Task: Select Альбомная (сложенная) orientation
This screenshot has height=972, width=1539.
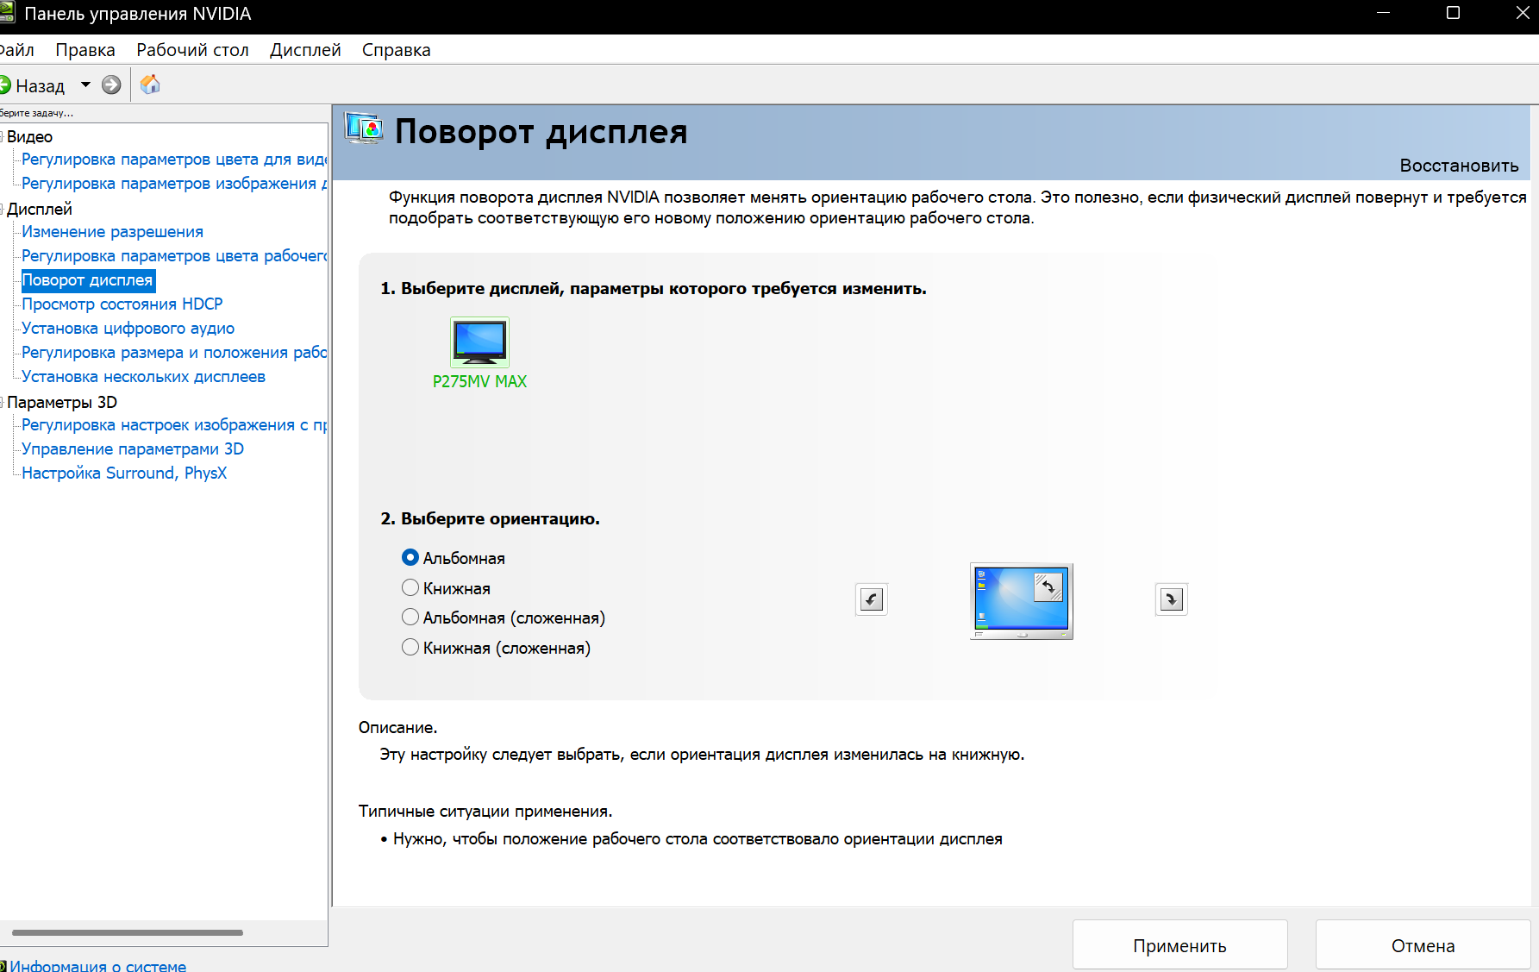Action: coord(410,618)
